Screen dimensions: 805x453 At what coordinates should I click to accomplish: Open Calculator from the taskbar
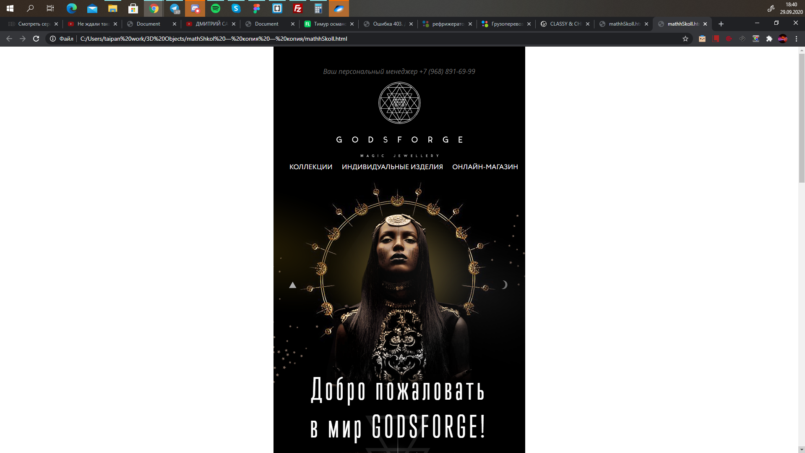(x=318, y=8)
